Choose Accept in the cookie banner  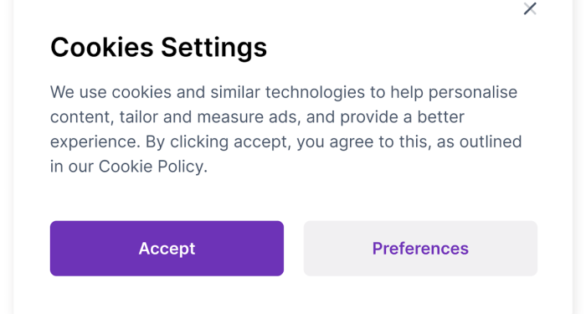pyautogui.click(x=167, y=248)
